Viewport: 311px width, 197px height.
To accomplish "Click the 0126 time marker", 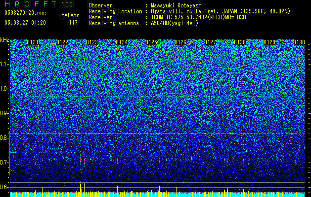I will point(180,42).
